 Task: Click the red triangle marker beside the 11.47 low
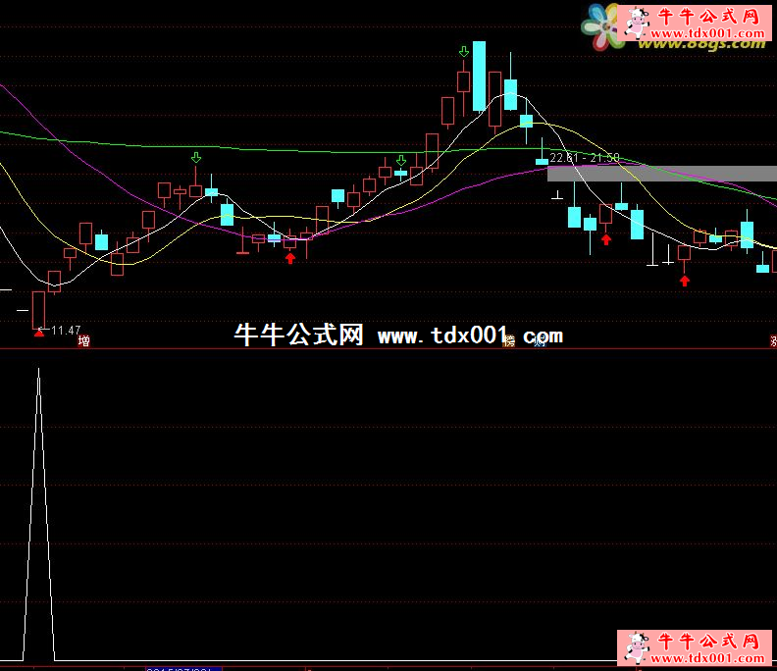click(x=39, y=333)
